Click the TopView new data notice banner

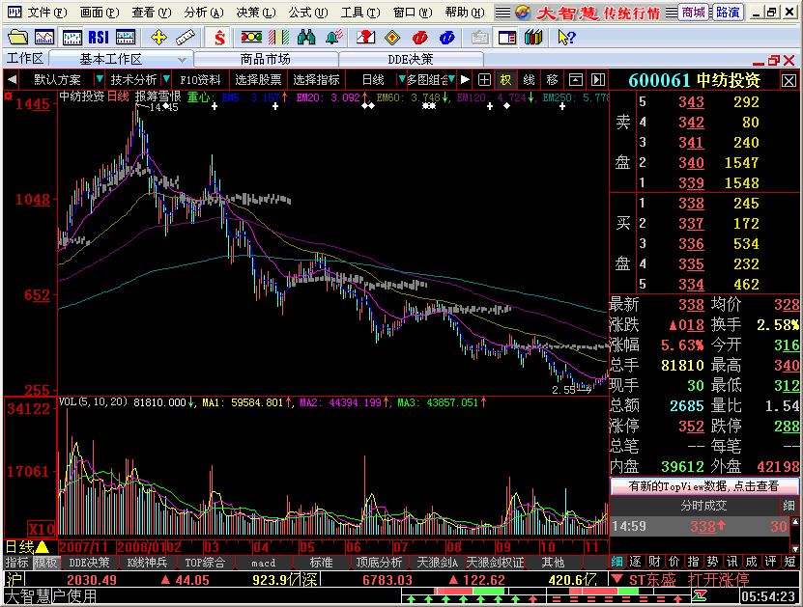(x=704, y=485)
